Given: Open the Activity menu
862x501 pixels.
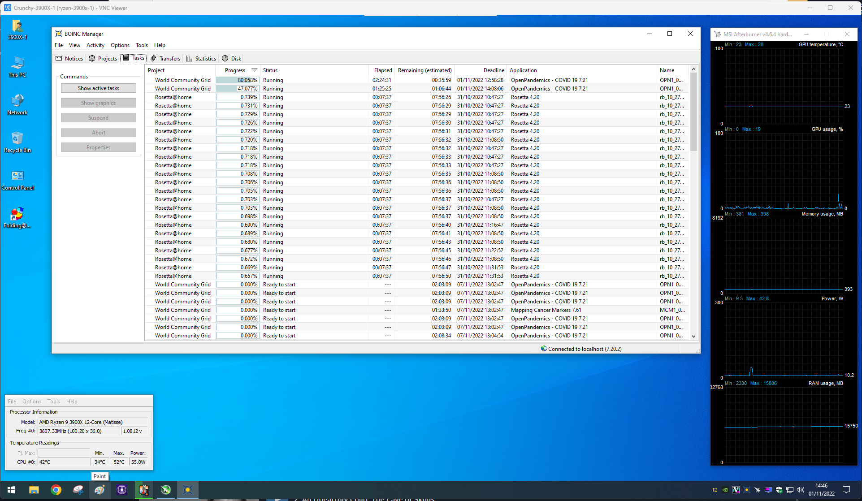Looking at the screenshot, I should coord(95,45).
